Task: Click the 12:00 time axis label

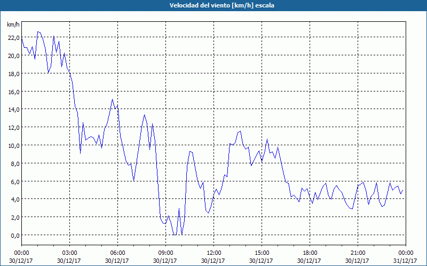Action: point(214,253)
